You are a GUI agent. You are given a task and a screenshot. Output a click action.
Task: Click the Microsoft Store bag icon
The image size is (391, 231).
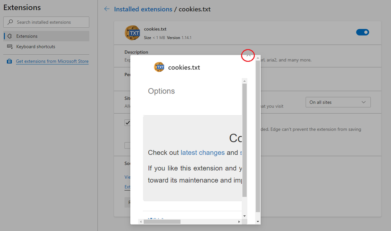tap(9, 61)
